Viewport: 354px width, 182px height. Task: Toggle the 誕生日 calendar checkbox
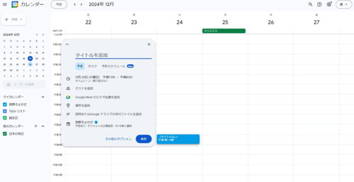5,118
